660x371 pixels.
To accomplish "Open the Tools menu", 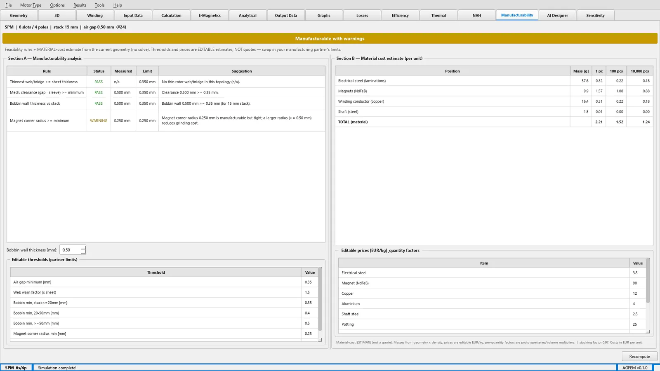I will pos(99,5).
